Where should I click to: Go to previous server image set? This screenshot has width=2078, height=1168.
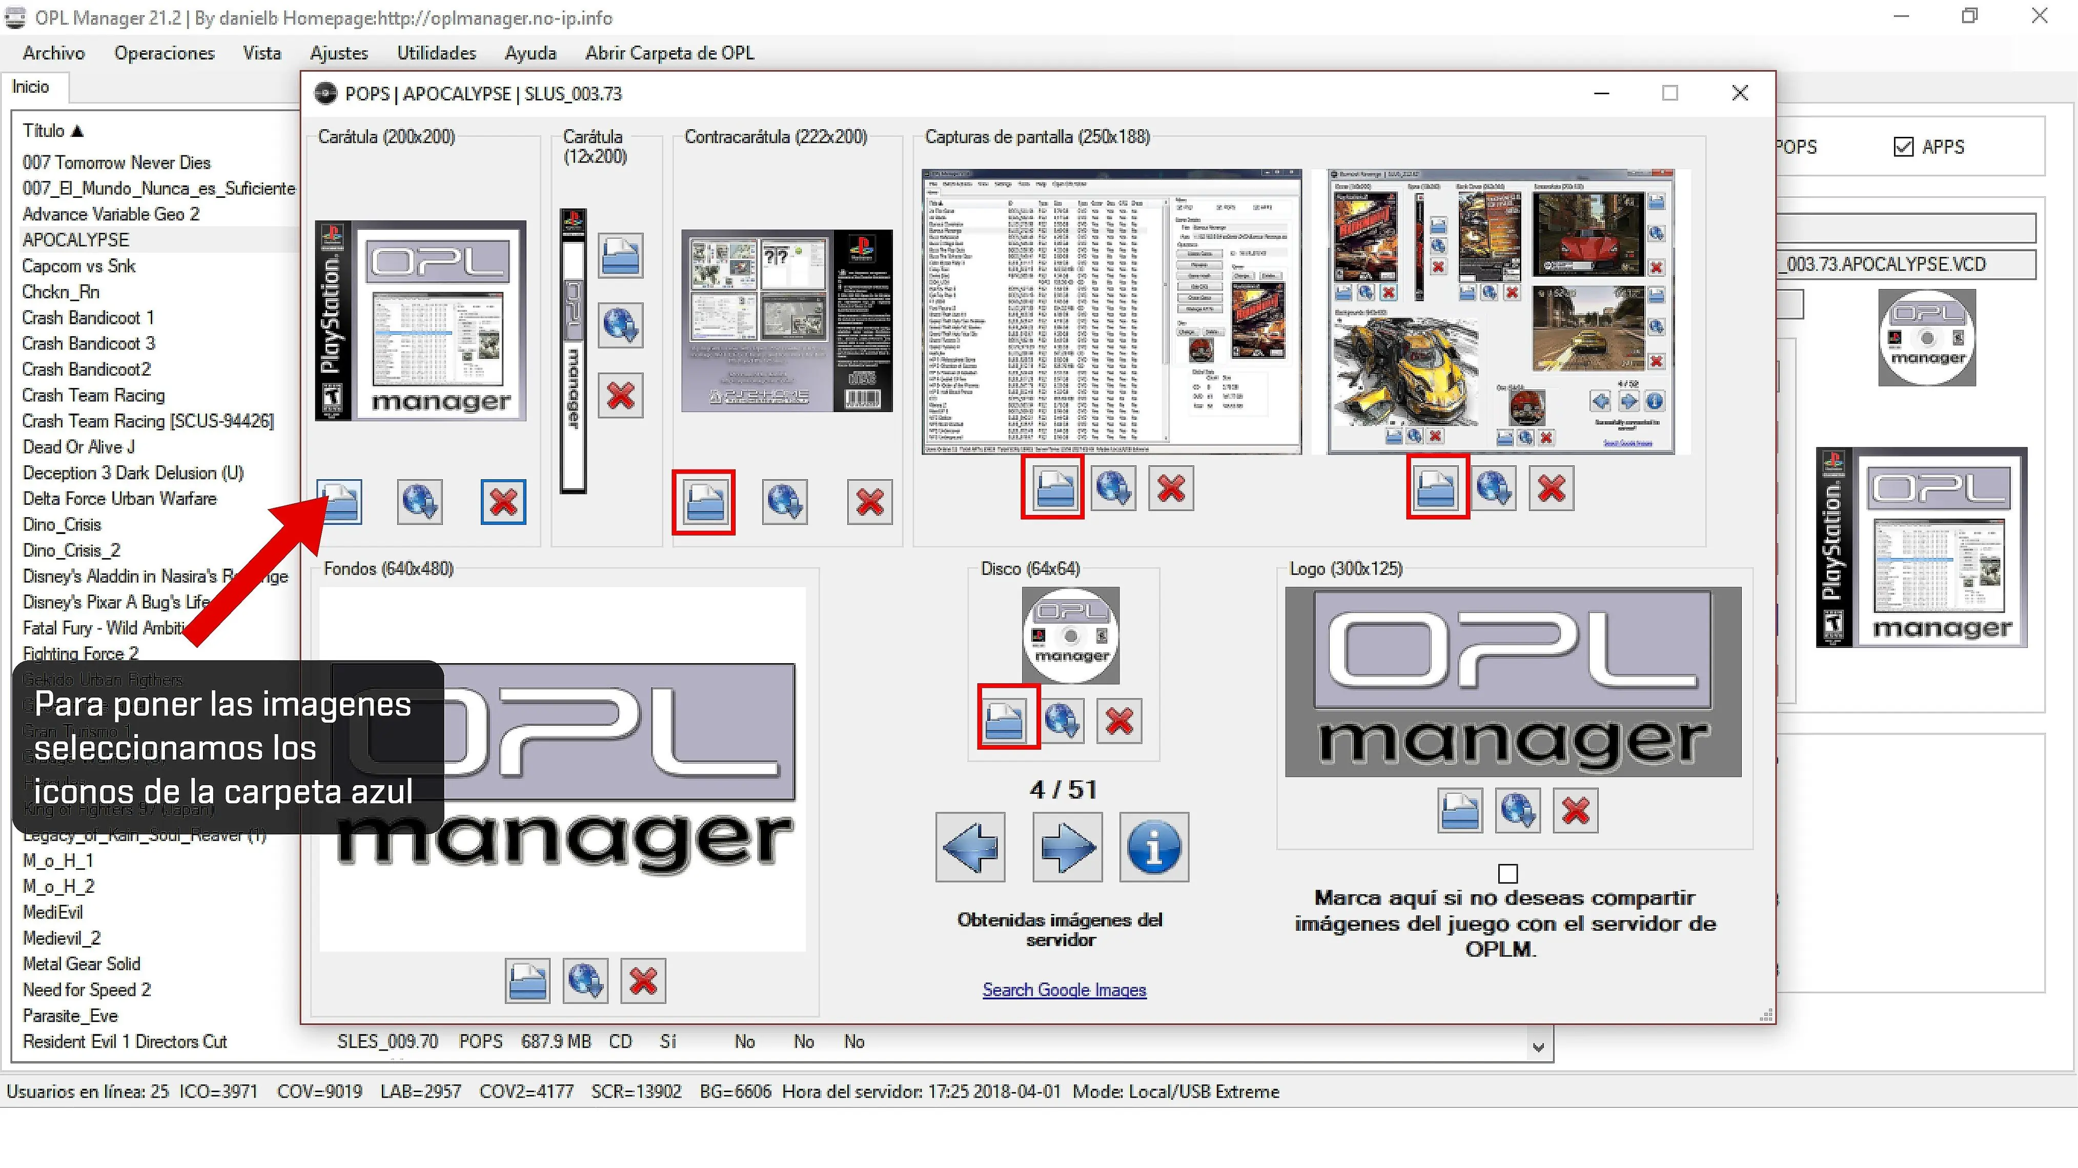970,847
